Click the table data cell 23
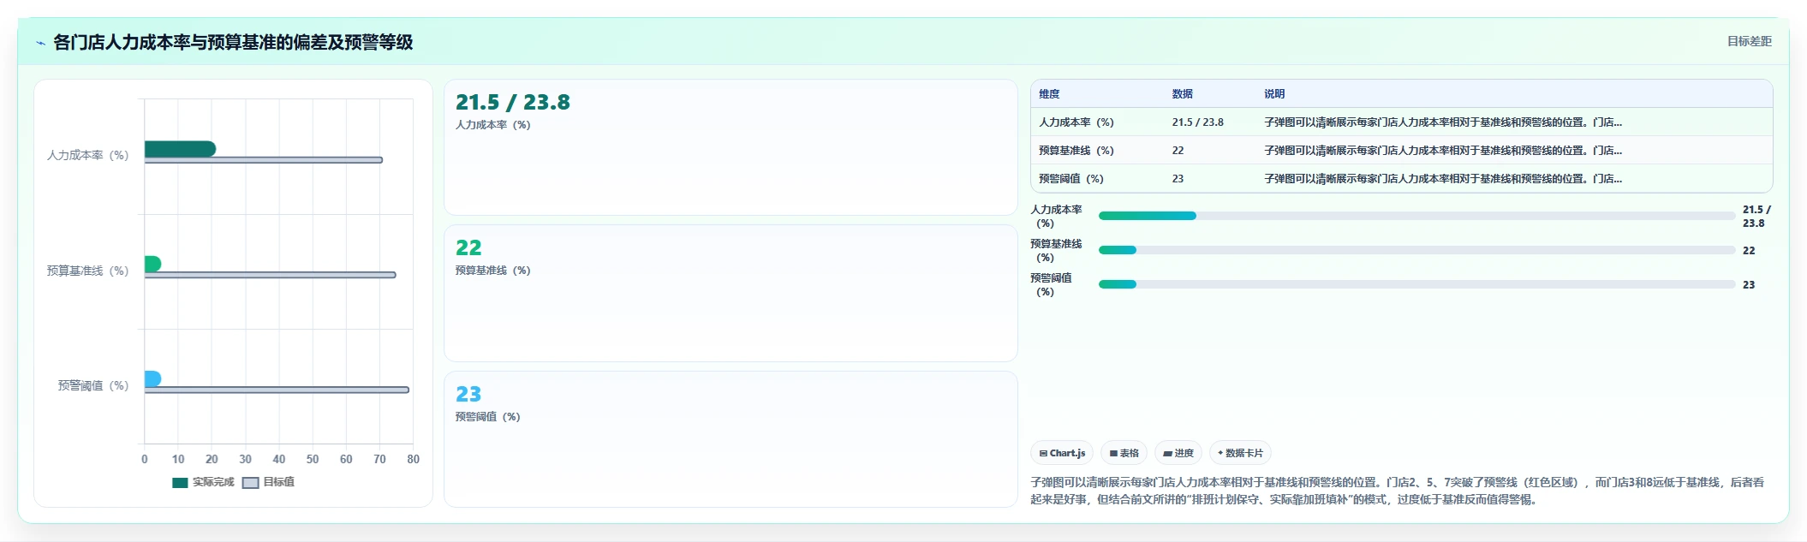The width and height of the screenshot is (1807, 542). coord(1178,179)
